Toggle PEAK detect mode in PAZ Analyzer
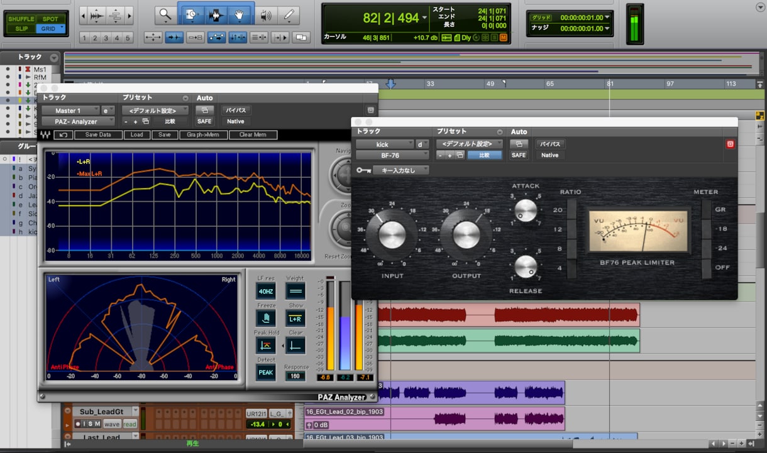The image size is (767, 453). [266, 372]
